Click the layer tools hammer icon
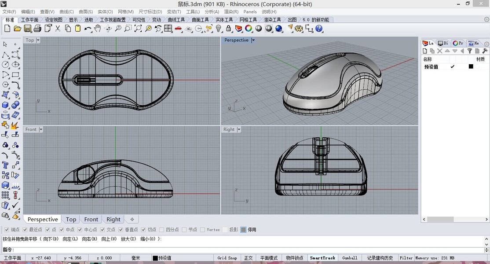The image size is (490, 264). (x=485, y=51)
